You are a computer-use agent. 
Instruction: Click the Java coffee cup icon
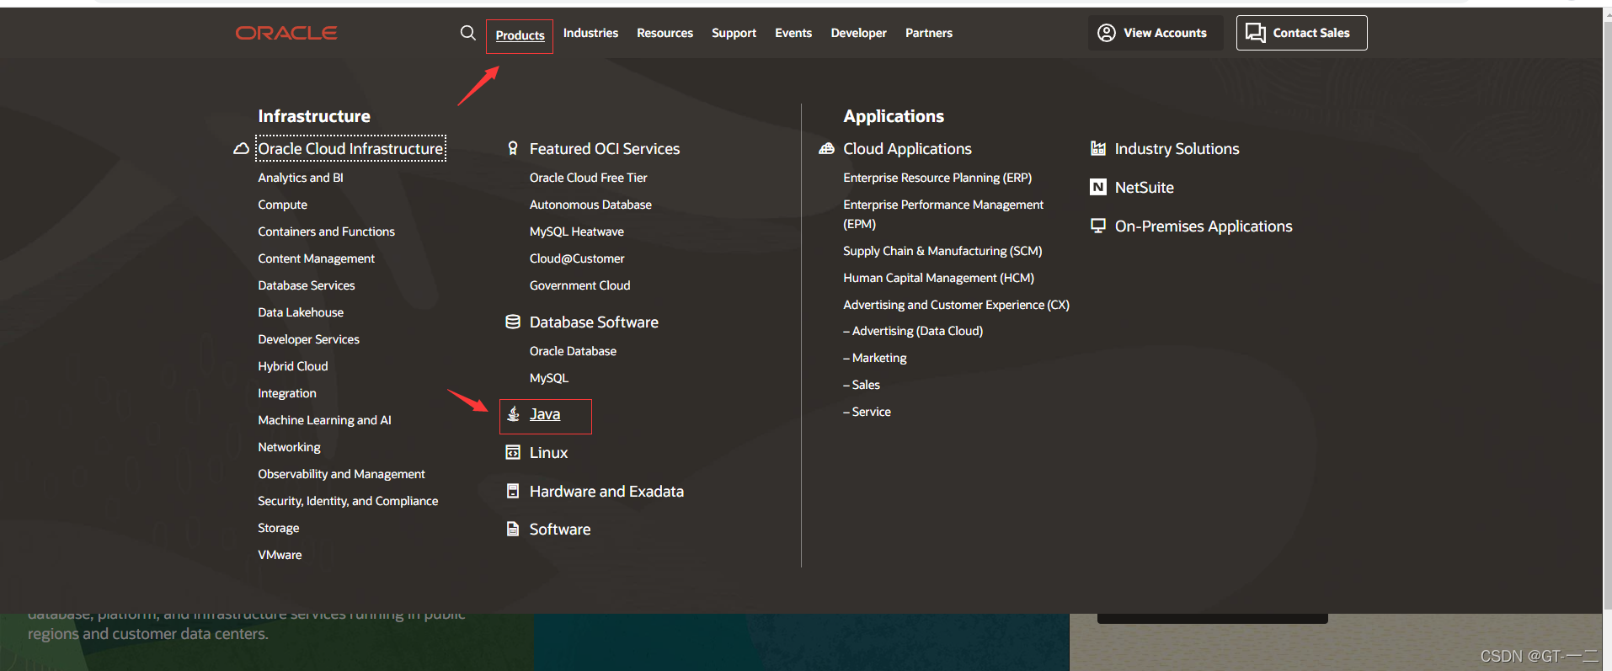pyautogui.click(x=513, y=413)
